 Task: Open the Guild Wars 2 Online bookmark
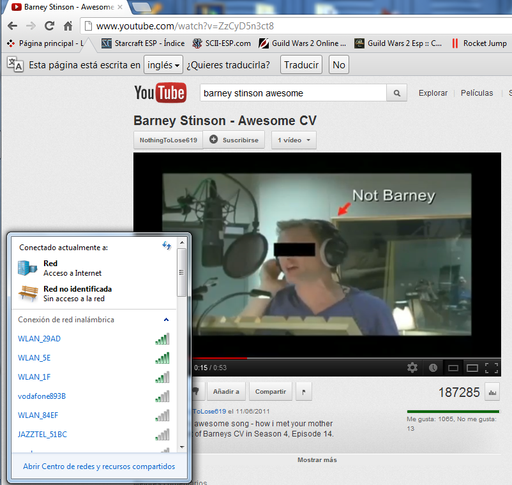[x=302, y=43]
